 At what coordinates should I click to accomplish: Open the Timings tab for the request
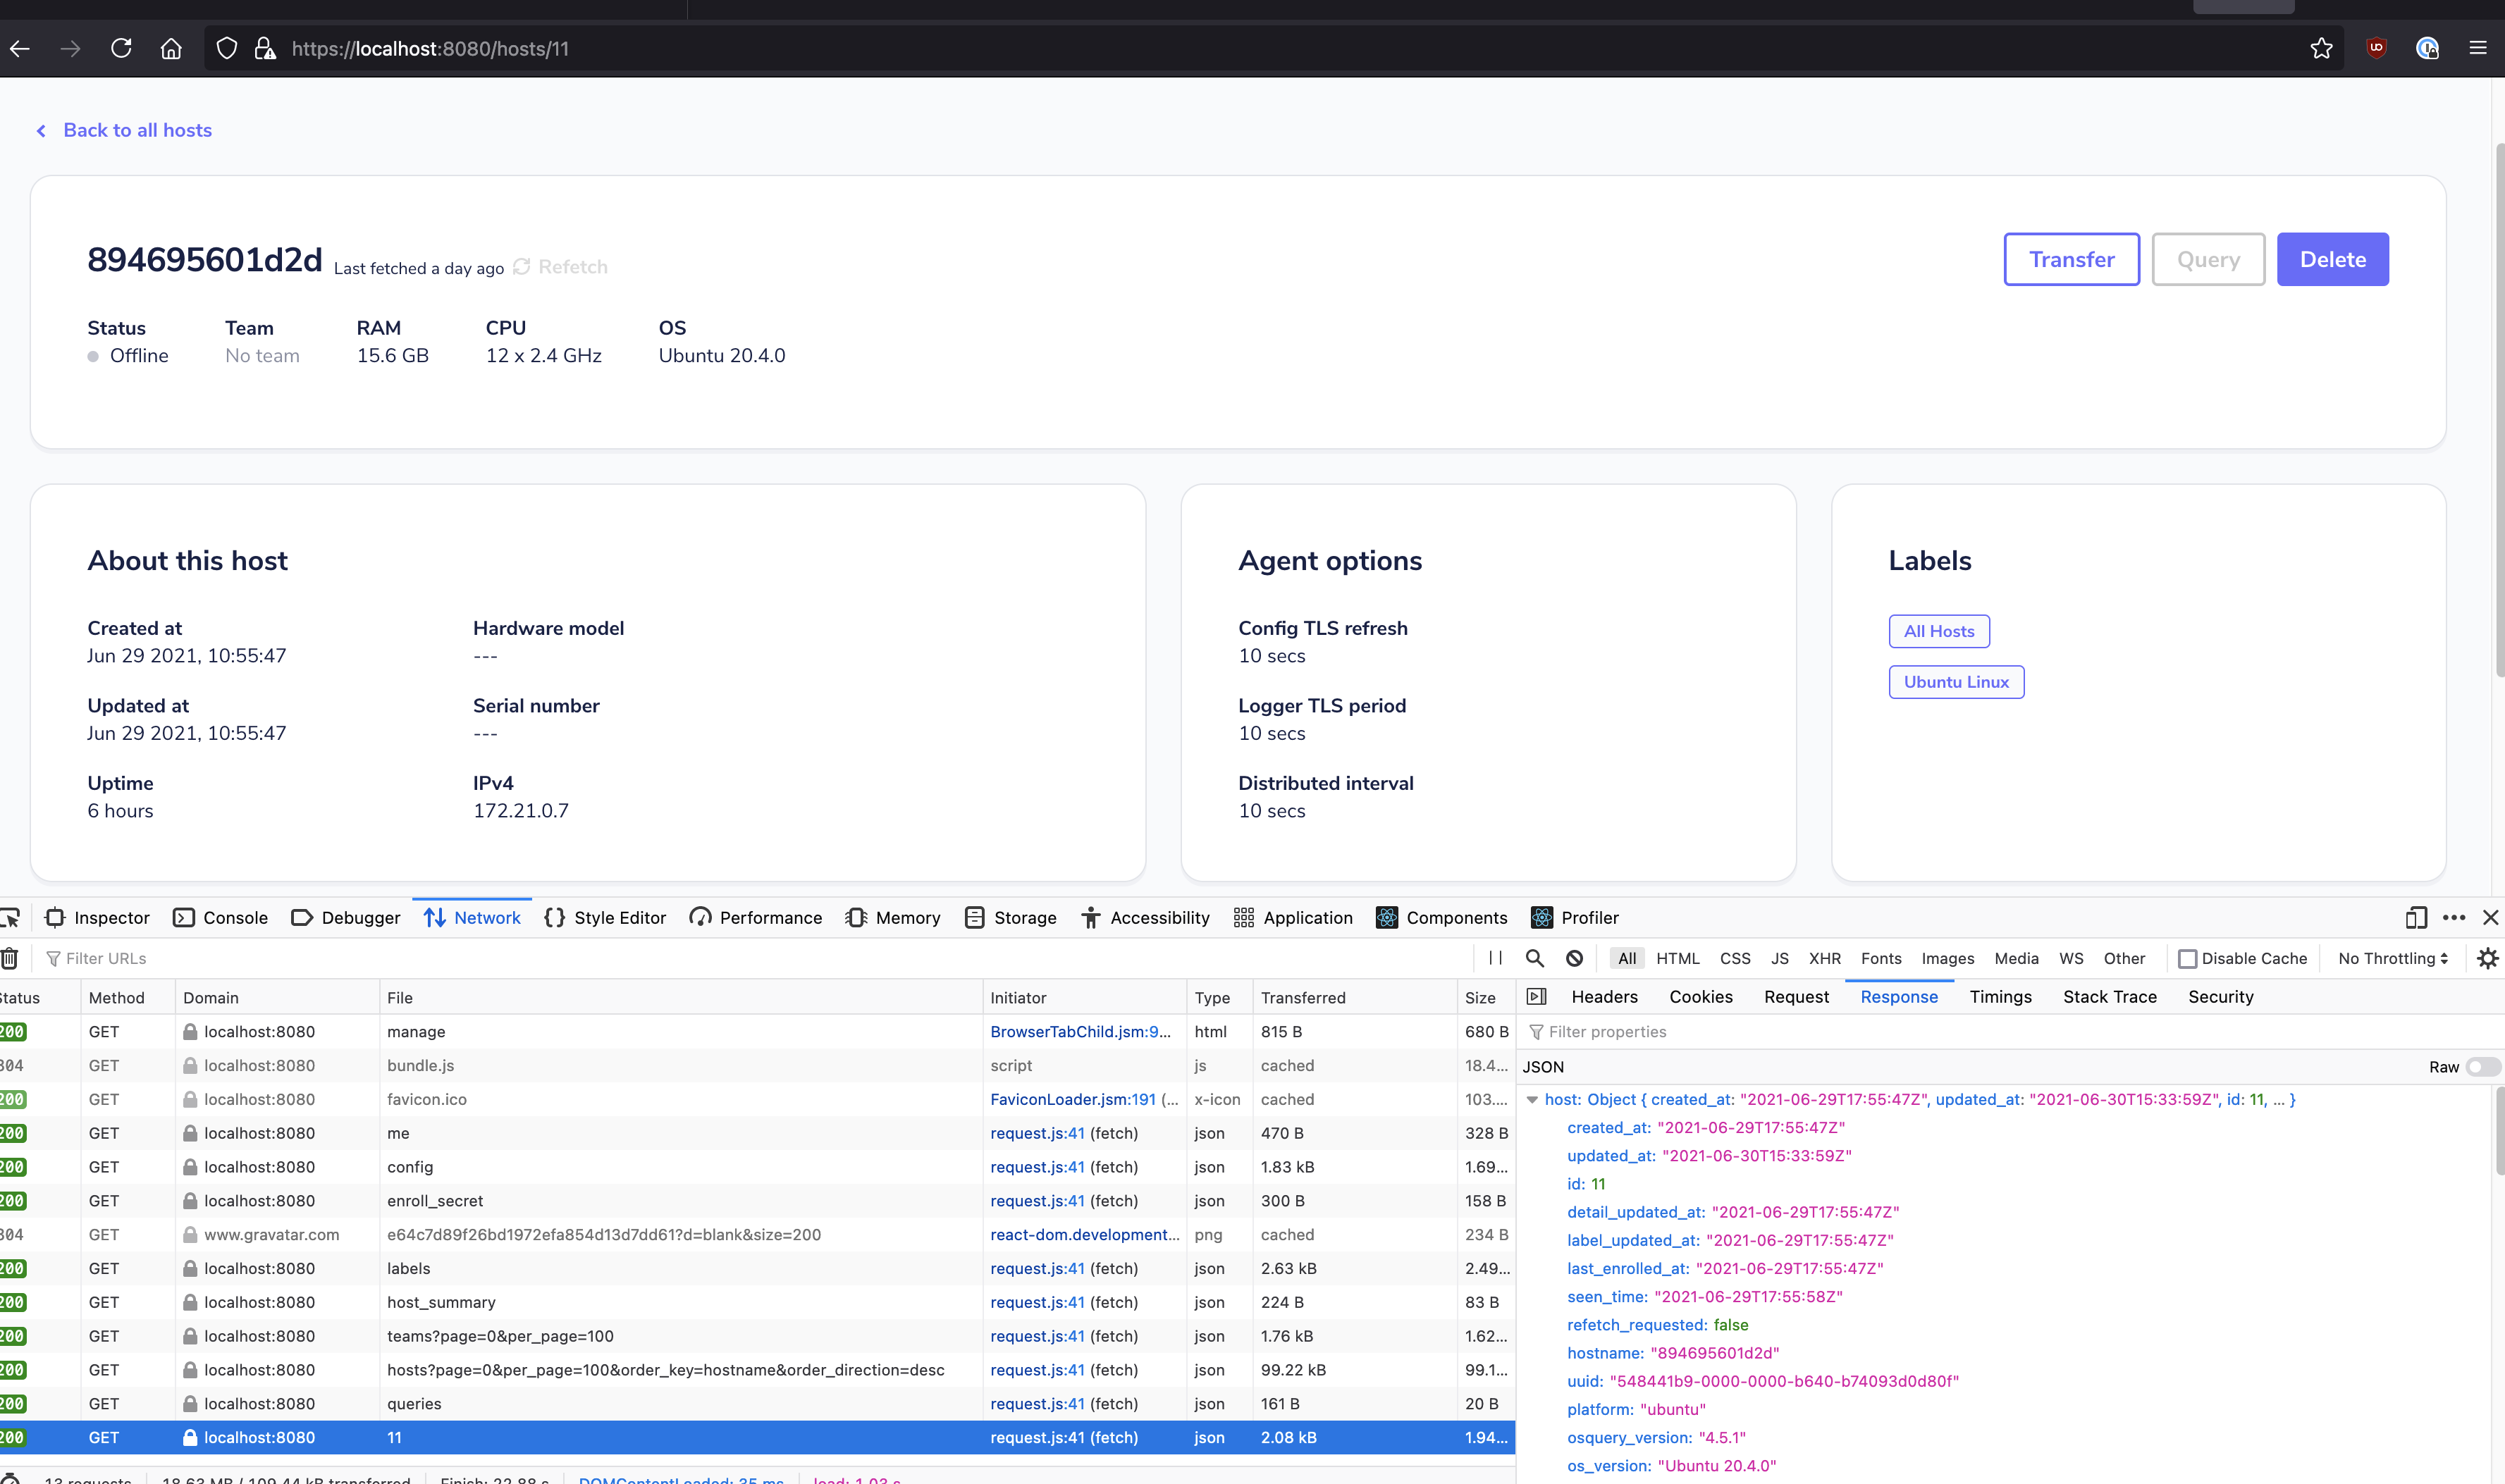point(2000,996)
